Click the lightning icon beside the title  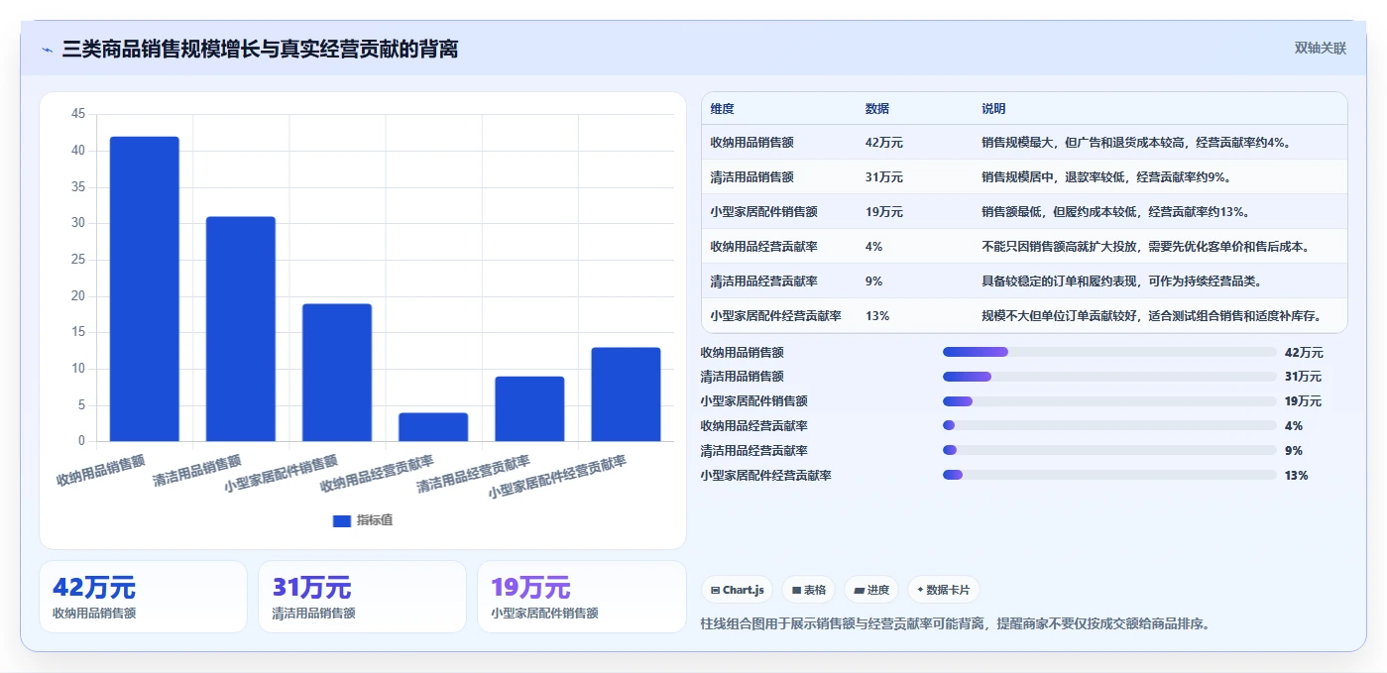click(47, 50)
